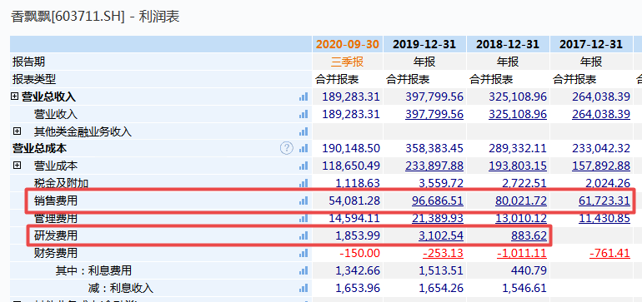Expand the 营业总收入 row
642x302 pixels.
point(15,97)
